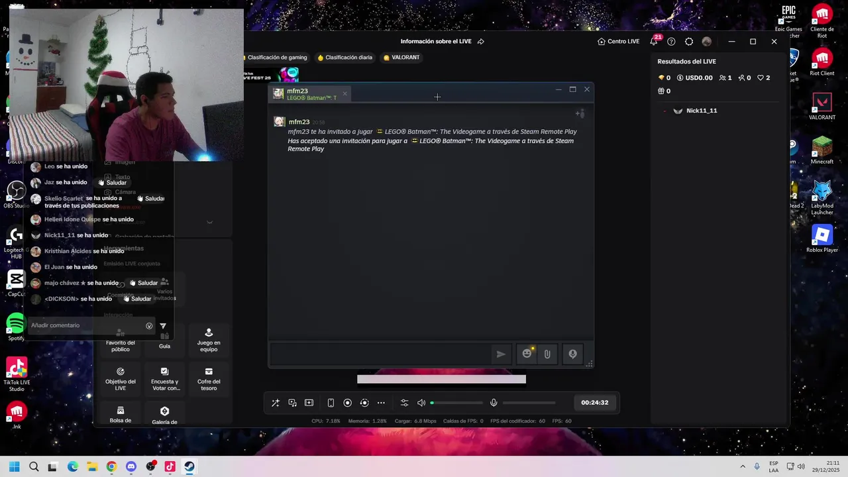Screen dimensions: 848x477
Task: Click the replay capture circular icon
Action: click(x=364, y=403)
